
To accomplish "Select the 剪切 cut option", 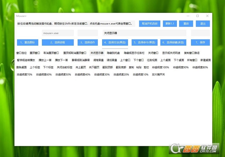I will 146,67.
